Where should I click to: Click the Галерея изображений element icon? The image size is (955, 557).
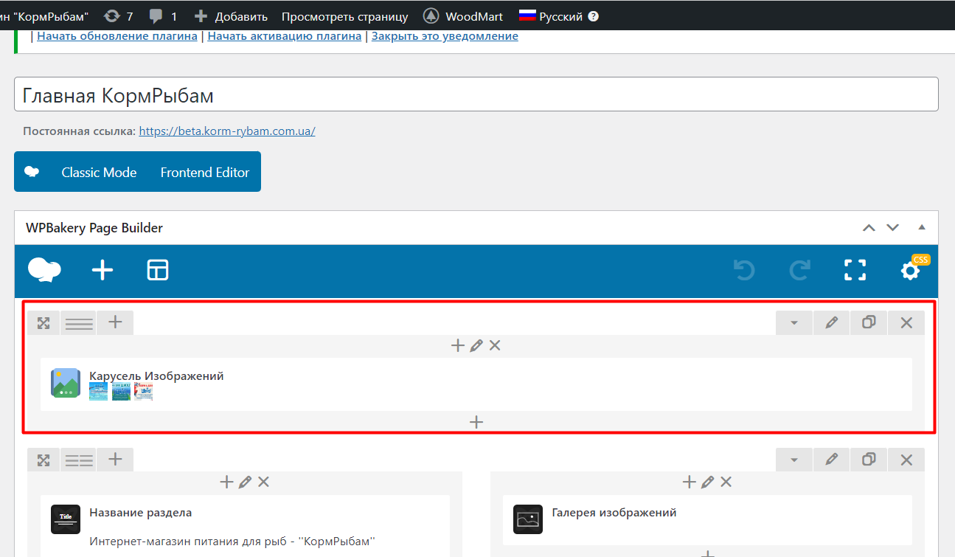(528, 519)
